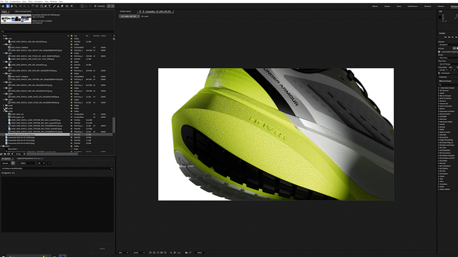Select the Type tool
The height and width of the screenshot is (257, 458).
(49, 6)
